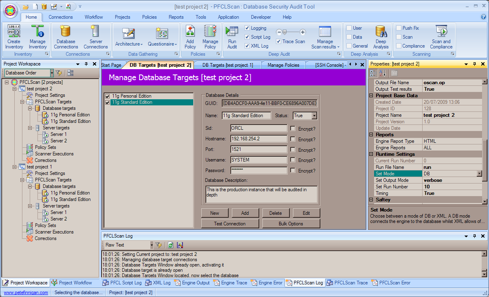Click the Test Connection button
This screenshot has height=297, width=489.
point(230,224)
